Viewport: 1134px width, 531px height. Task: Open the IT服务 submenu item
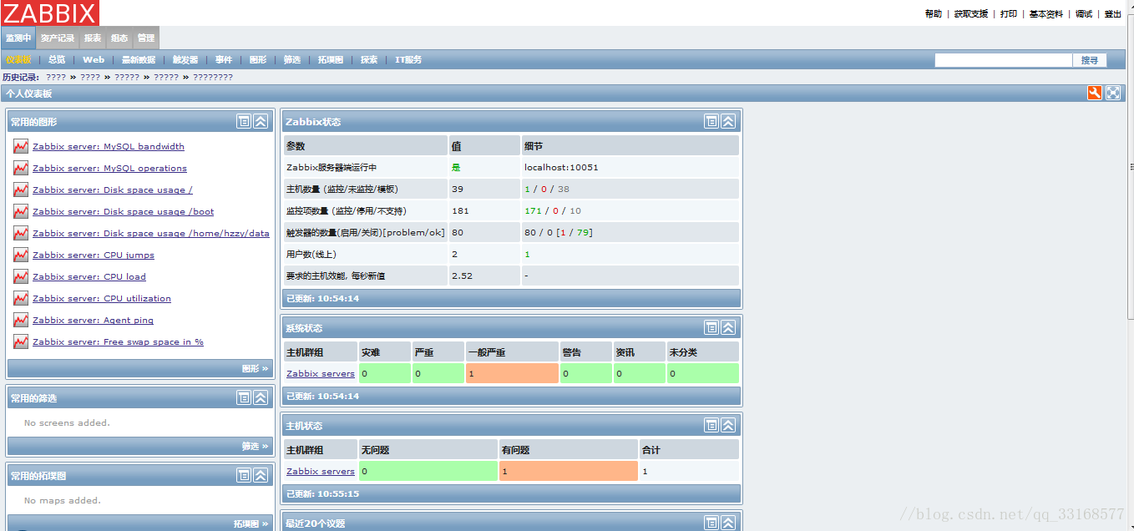tap(408, 59)
